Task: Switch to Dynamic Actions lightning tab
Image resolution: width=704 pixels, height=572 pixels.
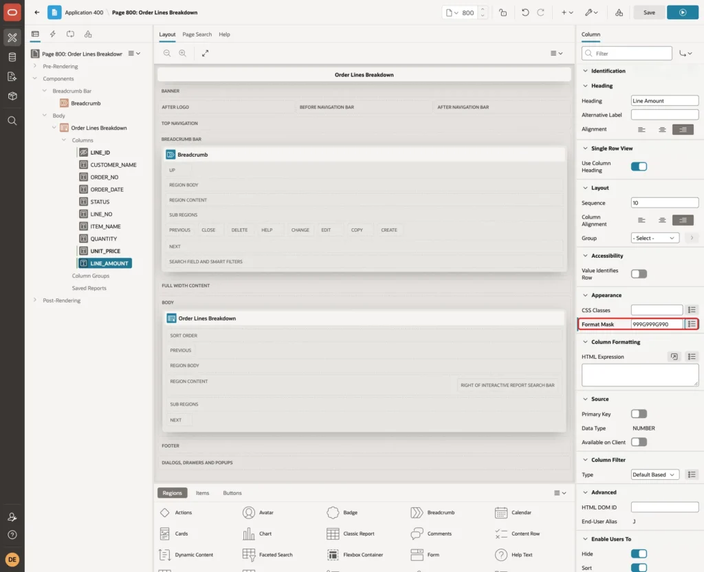Action: coord(52,34)
